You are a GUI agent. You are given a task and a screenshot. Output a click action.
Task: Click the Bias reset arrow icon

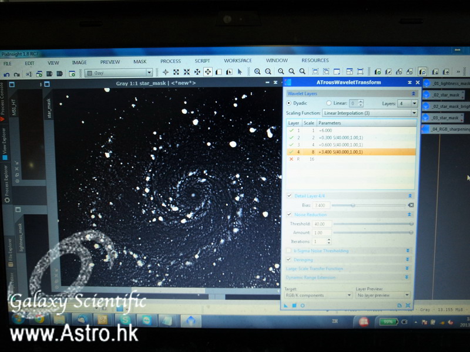[410, 205]
